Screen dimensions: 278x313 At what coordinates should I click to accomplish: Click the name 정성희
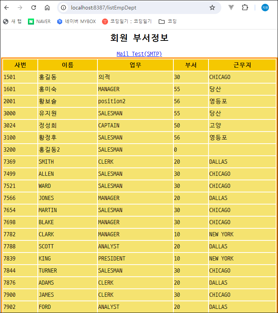[48, 126]
